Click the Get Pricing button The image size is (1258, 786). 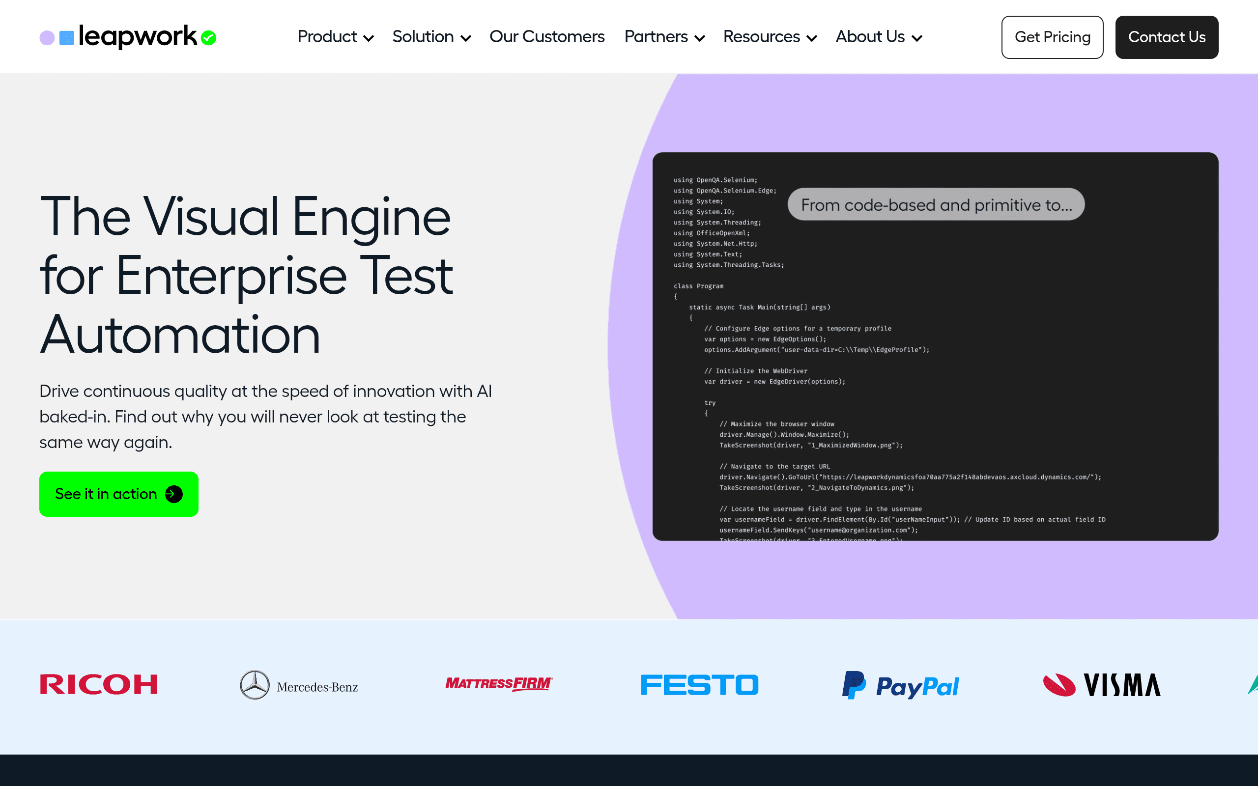pyautogui.click(x=1052, y=37)
